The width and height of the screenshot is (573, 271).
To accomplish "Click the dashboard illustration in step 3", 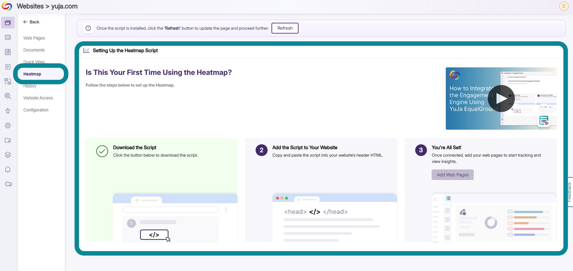I will pyautogui.click(x=494, y=218).
